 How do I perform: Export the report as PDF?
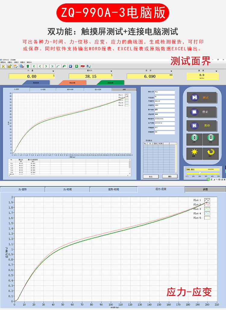[x=83, y=66]
